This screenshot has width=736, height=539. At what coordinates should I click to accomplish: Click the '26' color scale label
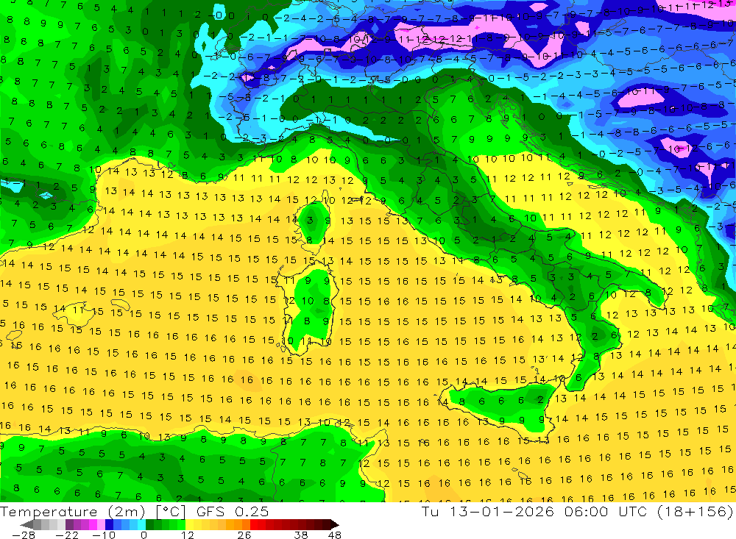pos(244,535)
